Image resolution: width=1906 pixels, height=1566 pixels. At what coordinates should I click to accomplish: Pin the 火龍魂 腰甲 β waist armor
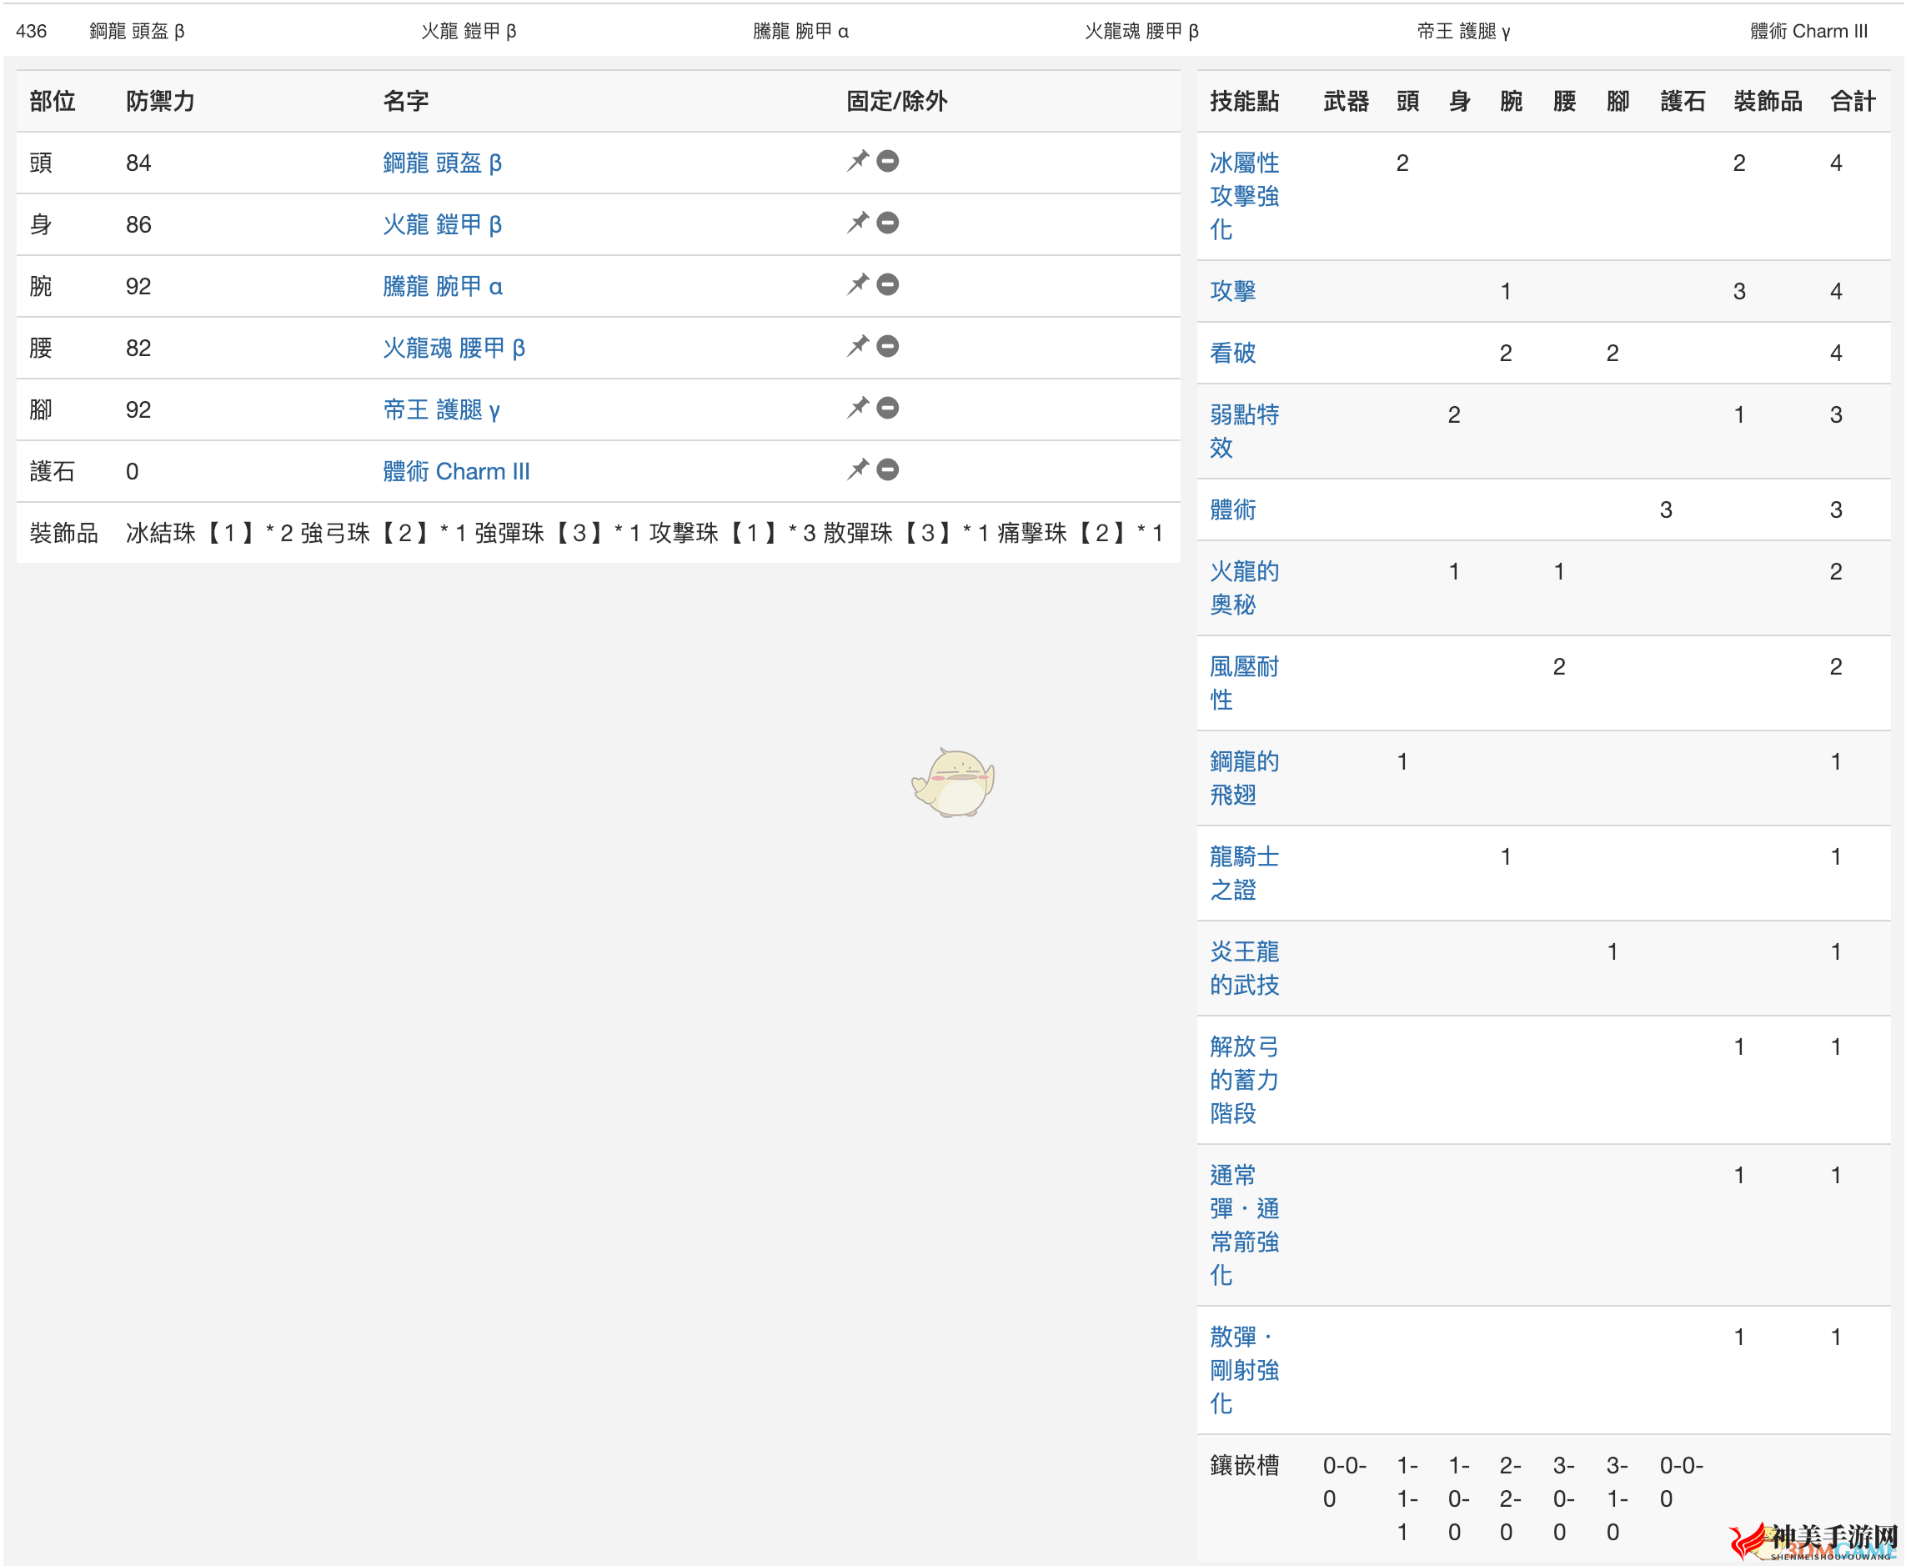857,346
